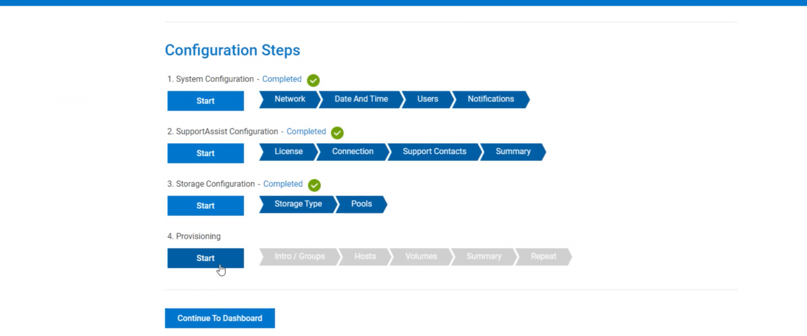
Task: Select the Connection step
Action: coord(353,152)
